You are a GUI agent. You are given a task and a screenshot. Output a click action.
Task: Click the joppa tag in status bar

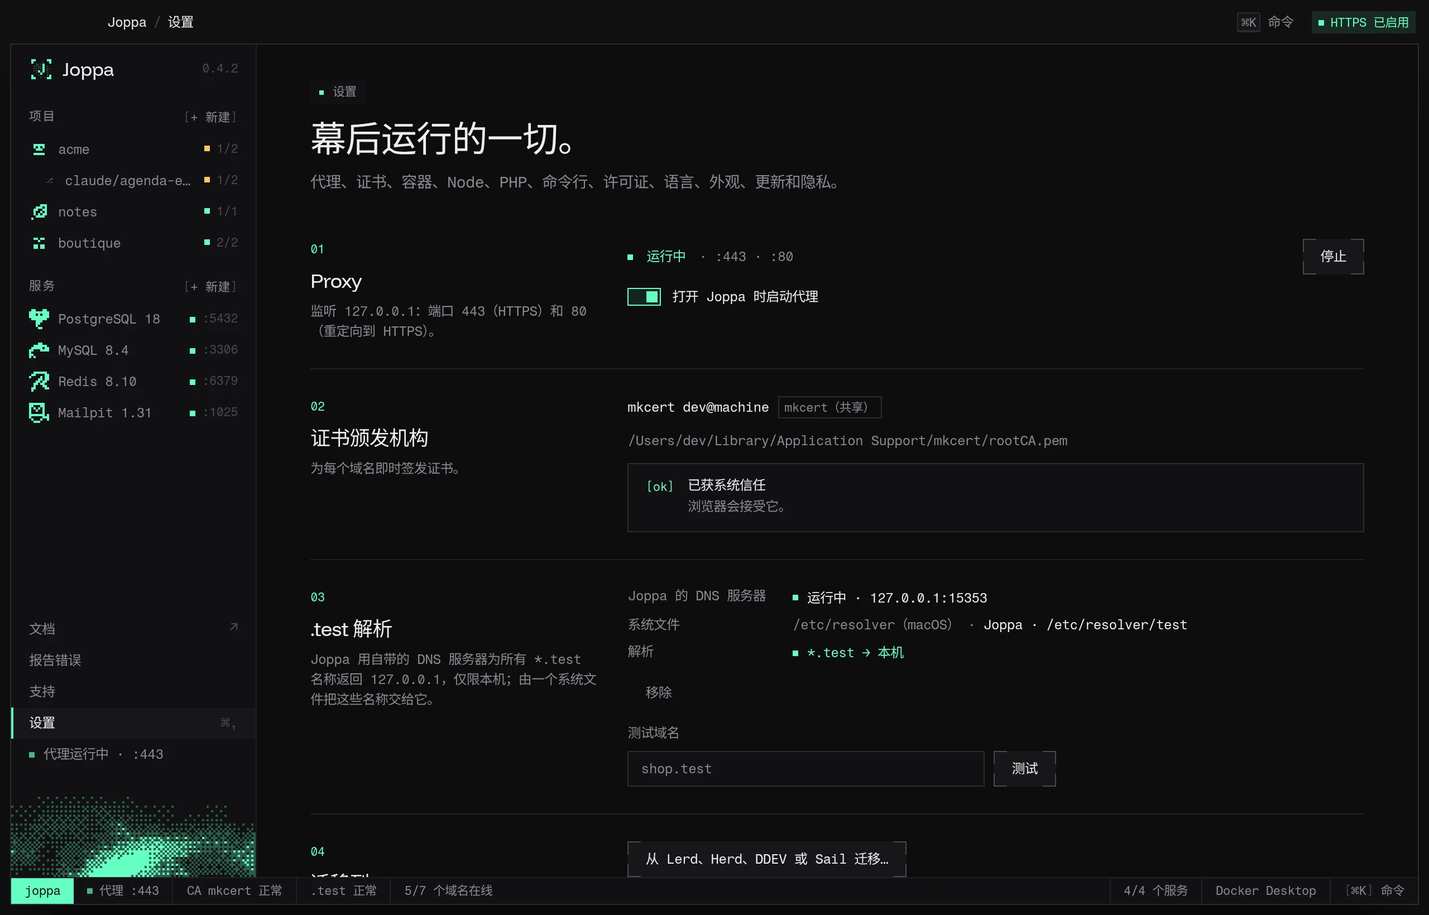pos(42,890)
